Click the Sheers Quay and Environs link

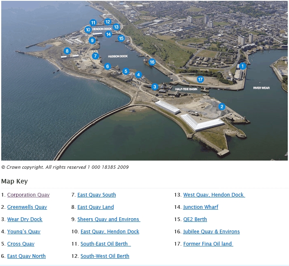coord(108,219)
